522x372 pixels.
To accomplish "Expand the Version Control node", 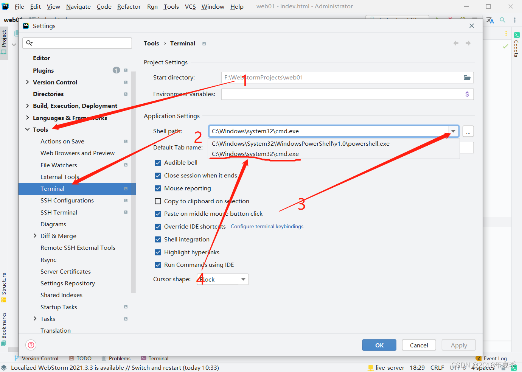I will [27, 82].
